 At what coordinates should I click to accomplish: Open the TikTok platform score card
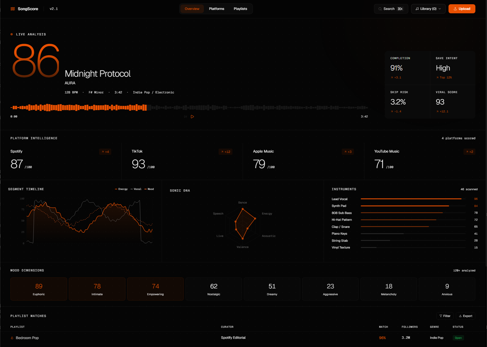(x=182, y=161)
